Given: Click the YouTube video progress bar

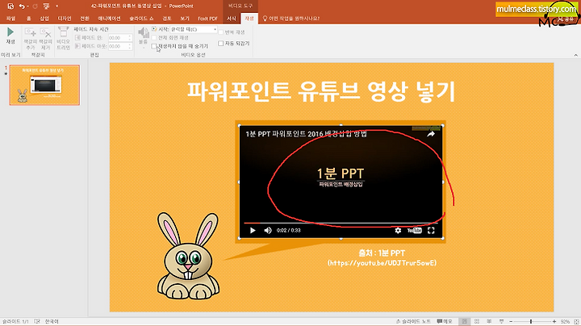Looking at the screenshot, I should [341, 224].
